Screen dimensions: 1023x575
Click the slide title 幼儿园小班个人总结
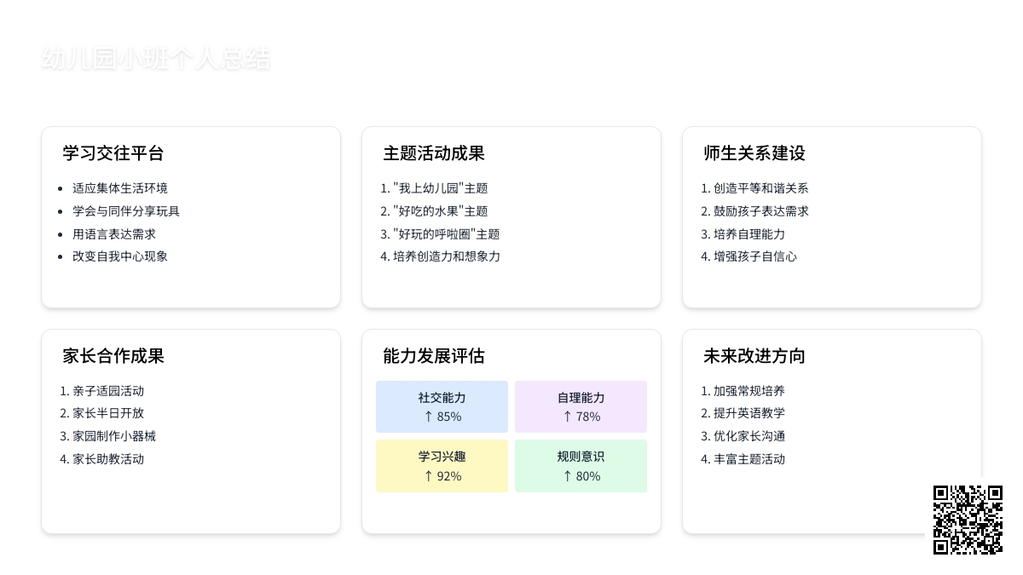pos(156,59)
